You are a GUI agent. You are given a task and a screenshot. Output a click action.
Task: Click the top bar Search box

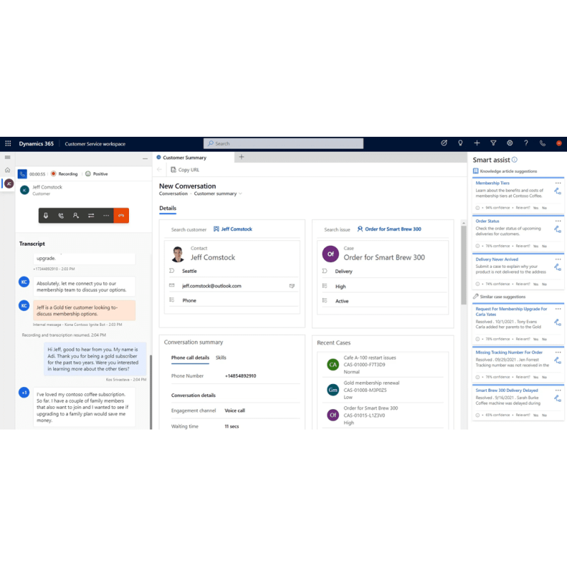[283, 144]
